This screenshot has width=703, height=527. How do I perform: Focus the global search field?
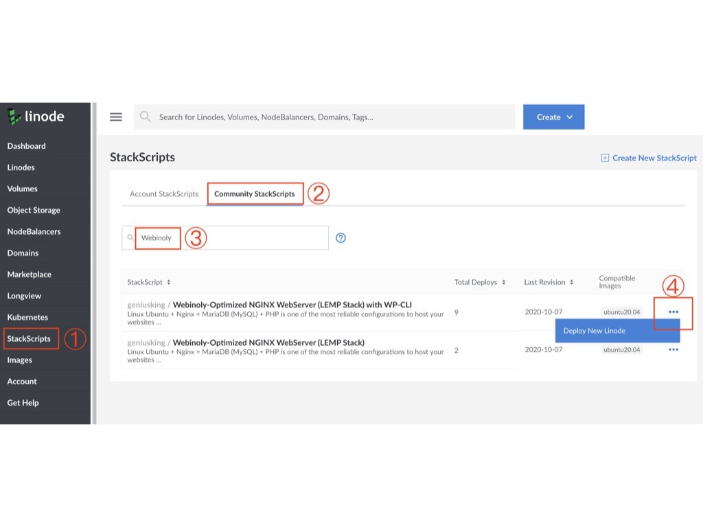(325, 117)
